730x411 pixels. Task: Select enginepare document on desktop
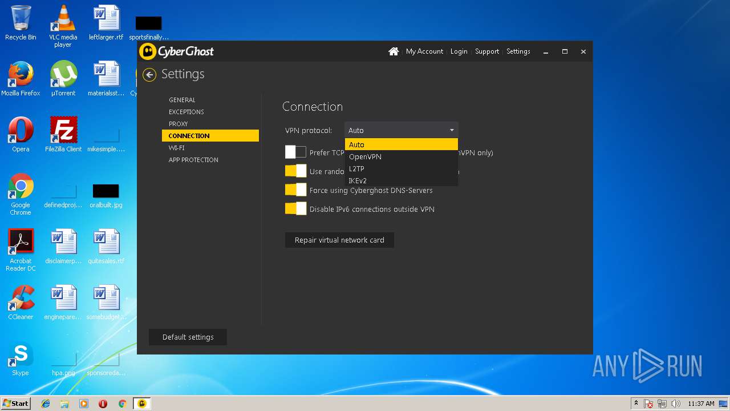pos(63,303)
